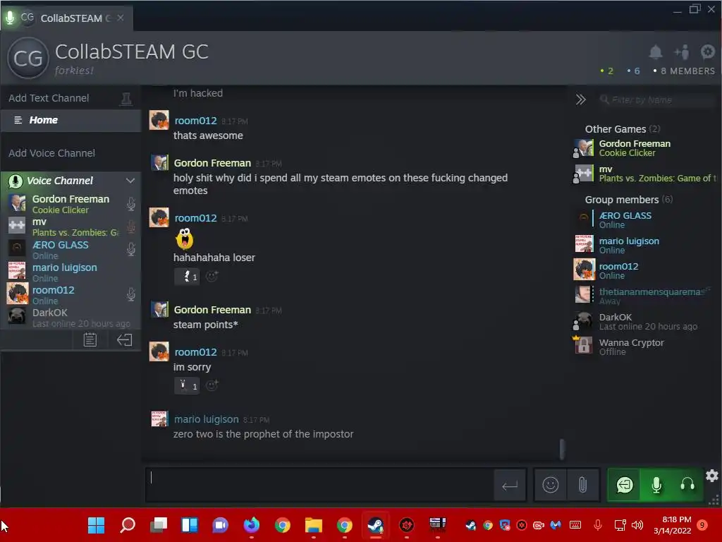The width and height of the screenshot is (722, 542).
Task: Click the Filter by Name search field
Action: [x=658, y=100]
